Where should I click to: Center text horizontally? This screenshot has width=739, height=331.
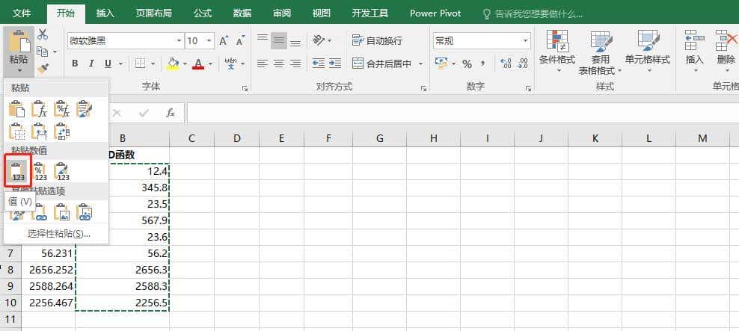click(279, 64)
